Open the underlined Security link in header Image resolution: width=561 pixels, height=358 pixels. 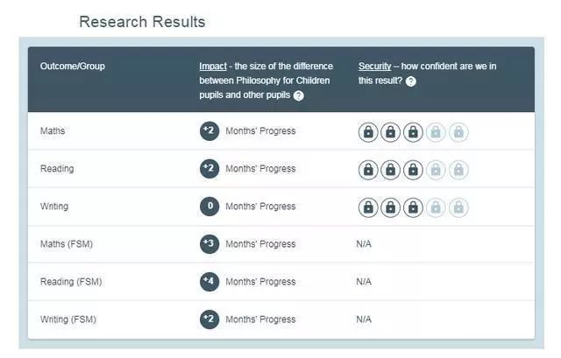click(375, 67)
